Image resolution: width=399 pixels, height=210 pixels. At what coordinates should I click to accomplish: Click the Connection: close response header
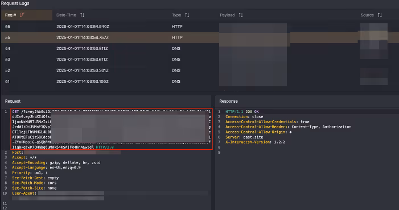click(x=244, y=117)
